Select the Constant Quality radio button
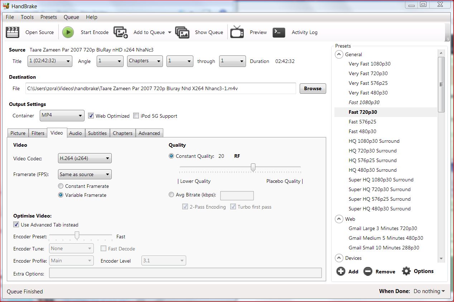Image resolution: width=454 pixels, height=302 pixels. [x=172, y=156]
